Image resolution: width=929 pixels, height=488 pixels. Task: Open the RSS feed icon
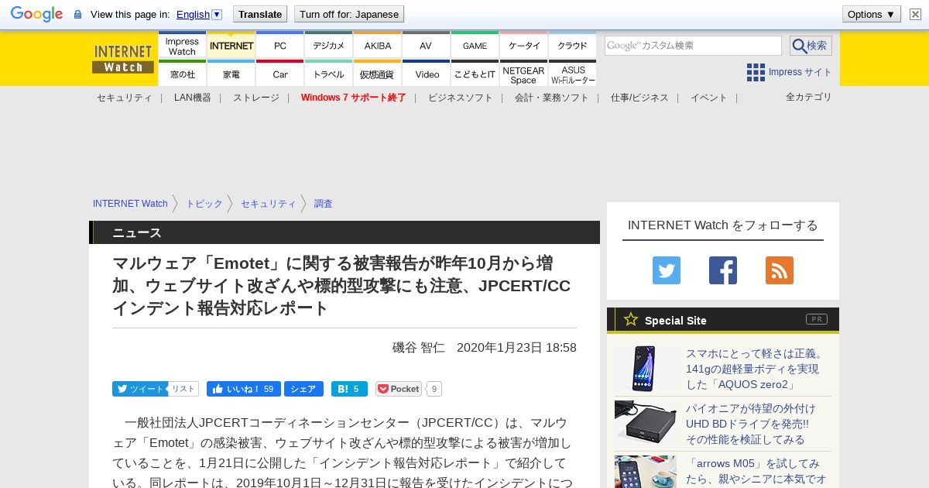[780, 270]
